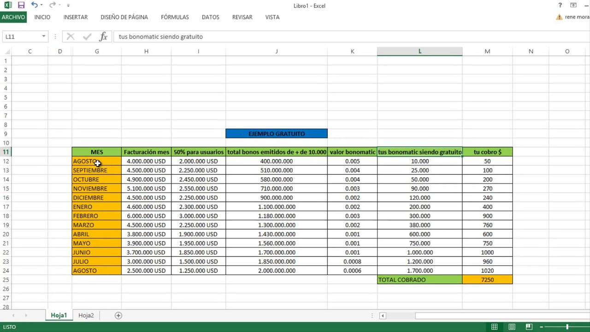Select cell with 2.550.000 USD
The image size is (590, 332).
point(199,189)
